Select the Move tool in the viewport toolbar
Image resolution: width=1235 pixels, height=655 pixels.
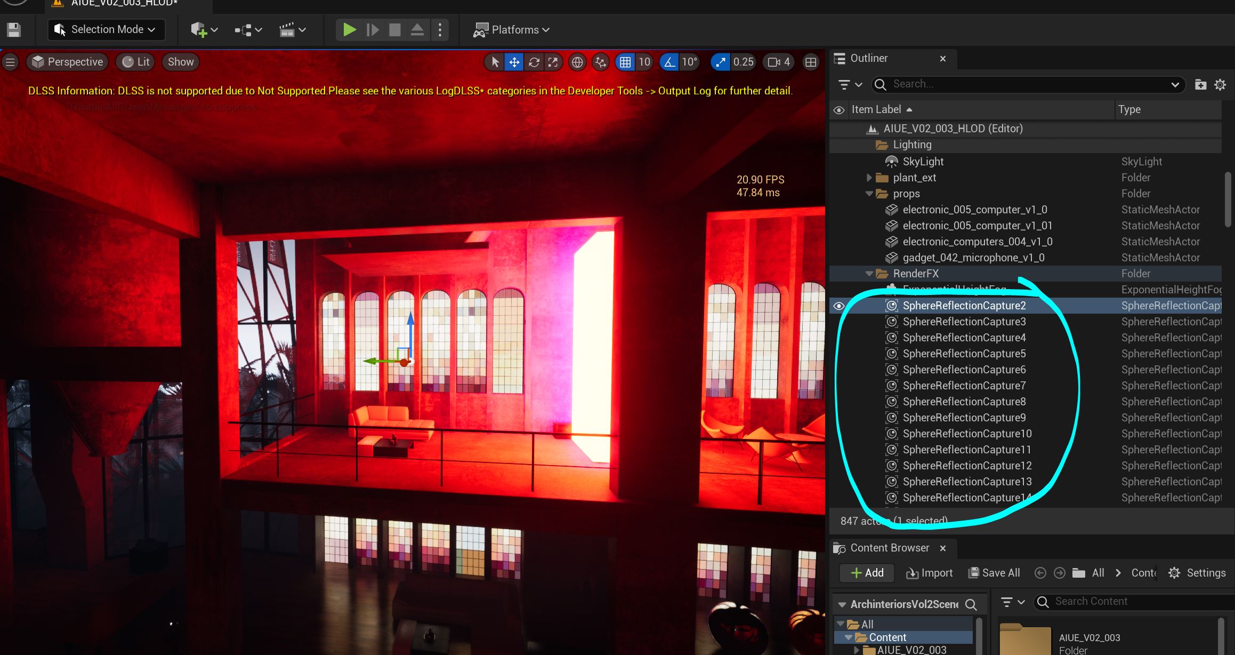tap(514, 62)
